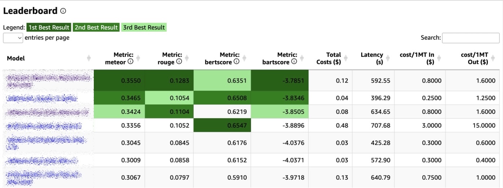Sort by Total Costs ($) column arrows

pos(345,58)
